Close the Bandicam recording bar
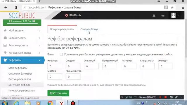 pos(181,97)
